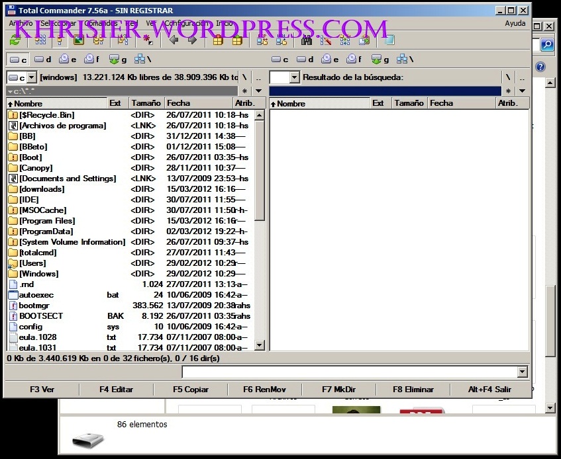Select drive d in left drive bar
The image size is (561, 459).
(x=42, y=60)
